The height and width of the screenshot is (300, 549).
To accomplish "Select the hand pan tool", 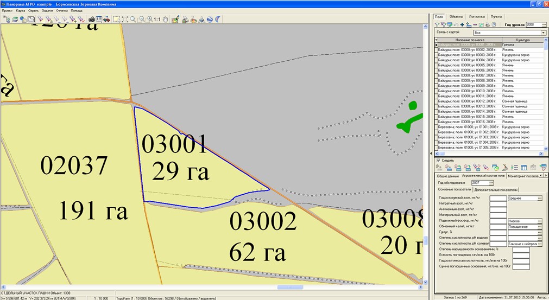I will (165, 20).
